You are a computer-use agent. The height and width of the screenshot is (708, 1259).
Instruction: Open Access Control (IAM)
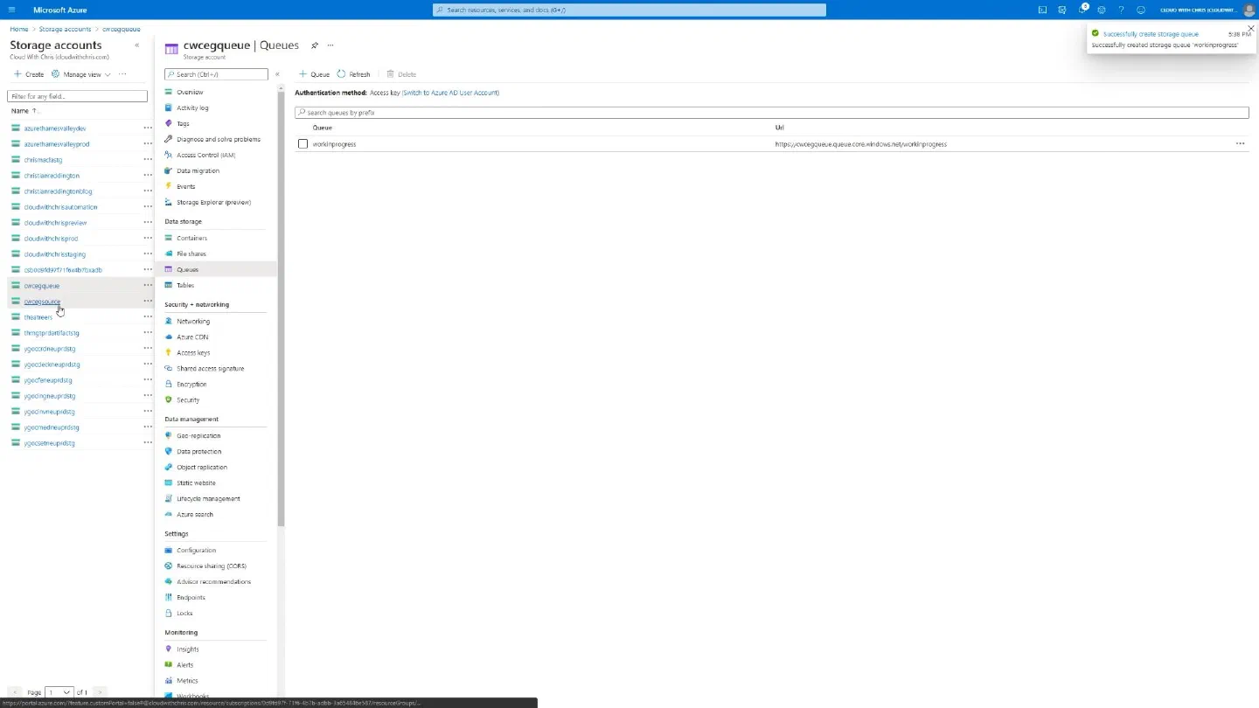(205, 155)
